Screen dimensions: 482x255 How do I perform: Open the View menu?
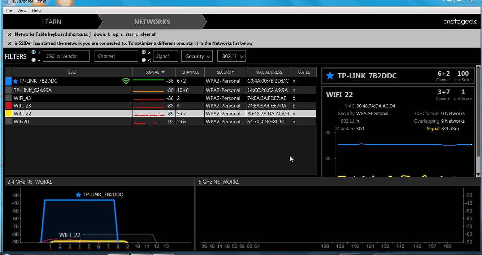(22, 10)
